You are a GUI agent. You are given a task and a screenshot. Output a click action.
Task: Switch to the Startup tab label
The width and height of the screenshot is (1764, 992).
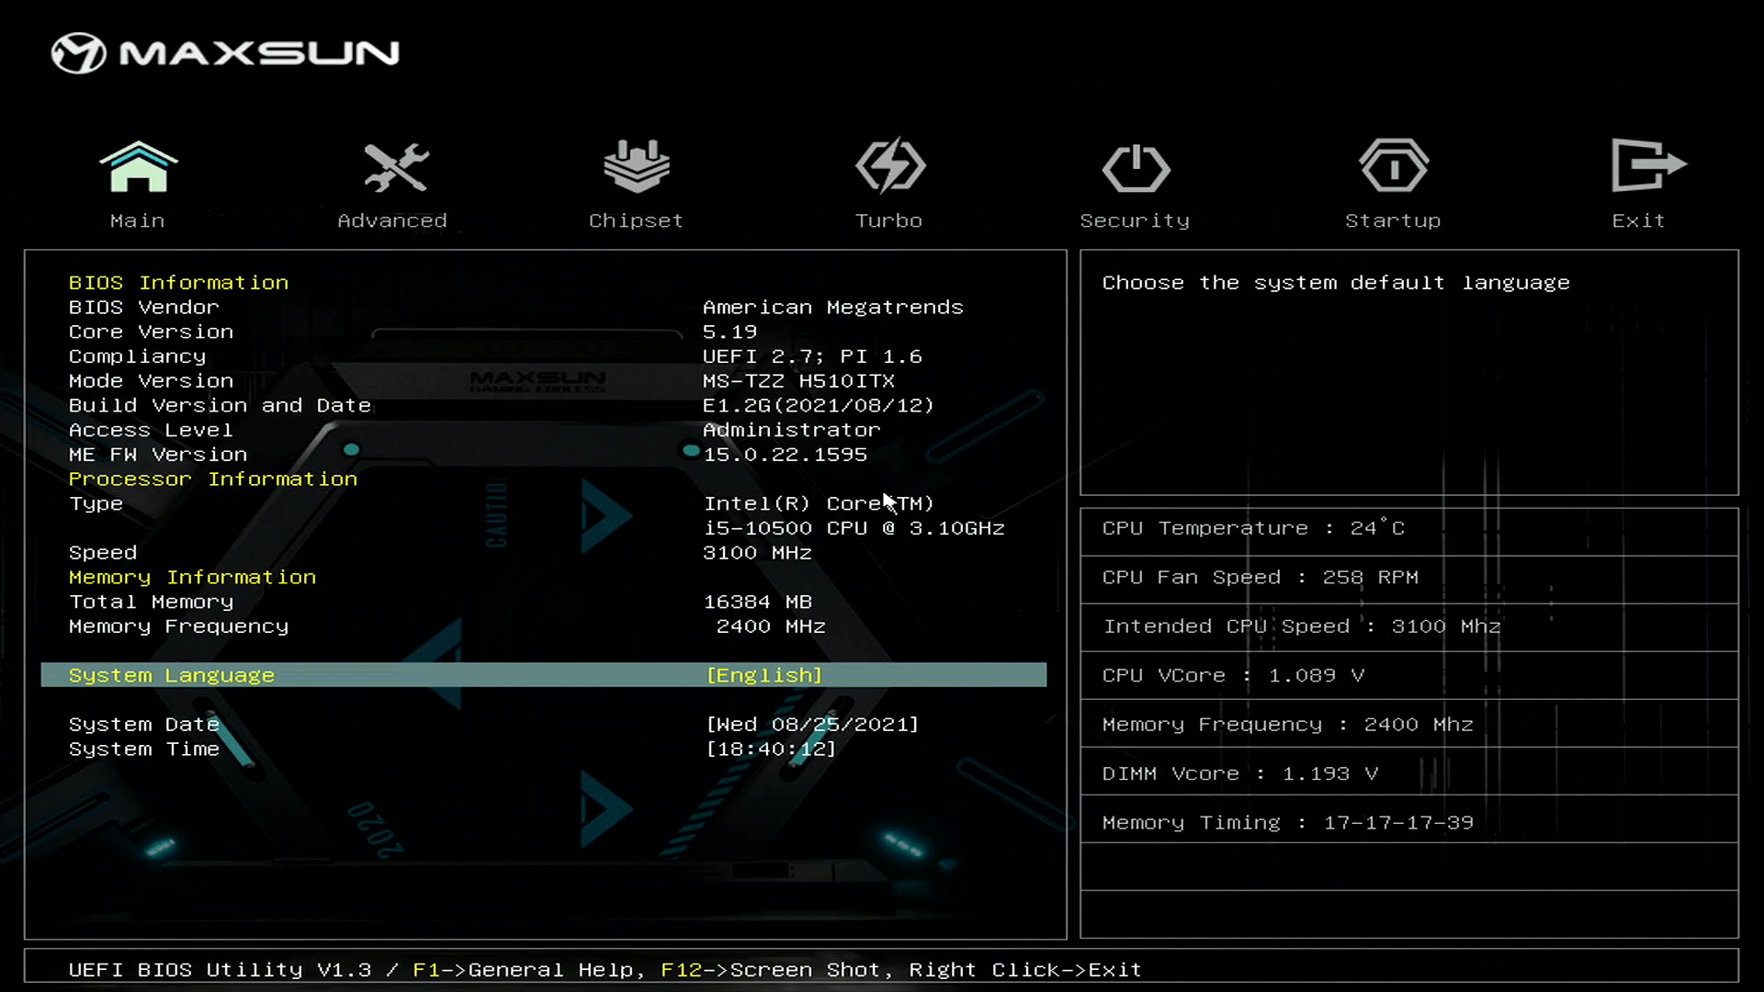click(1393, 220)
